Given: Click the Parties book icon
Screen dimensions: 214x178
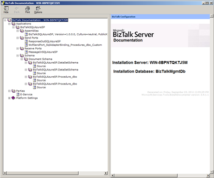Looking at the screenshot, I should (14, 91).
